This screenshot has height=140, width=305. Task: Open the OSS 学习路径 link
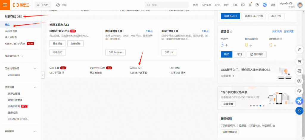(57, 73)
